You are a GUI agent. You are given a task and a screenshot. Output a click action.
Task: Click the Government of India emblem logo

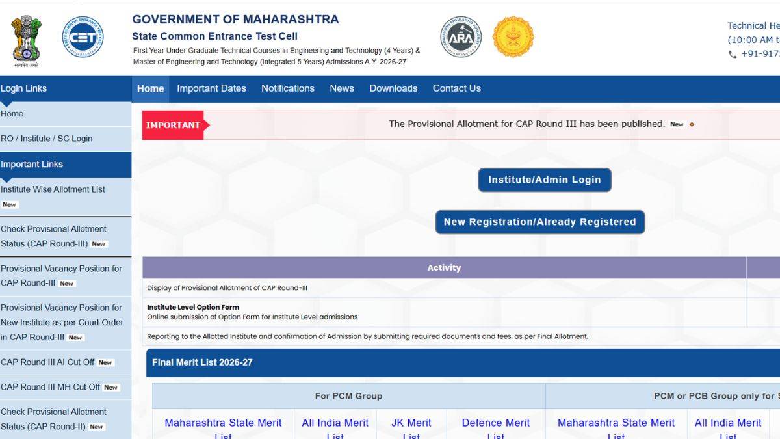[26, 42]
